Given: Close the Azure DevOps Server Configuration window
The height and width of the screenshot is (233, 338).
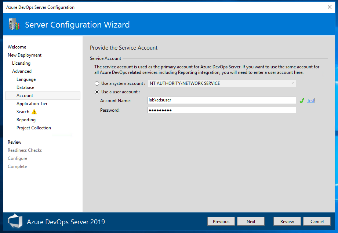Looking at the screenshot, I should (330, 7).
